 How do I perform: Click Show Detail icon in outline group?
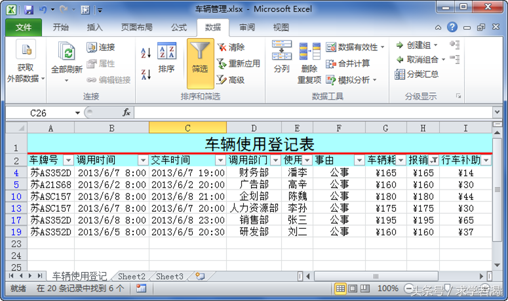tap(455, 45)
